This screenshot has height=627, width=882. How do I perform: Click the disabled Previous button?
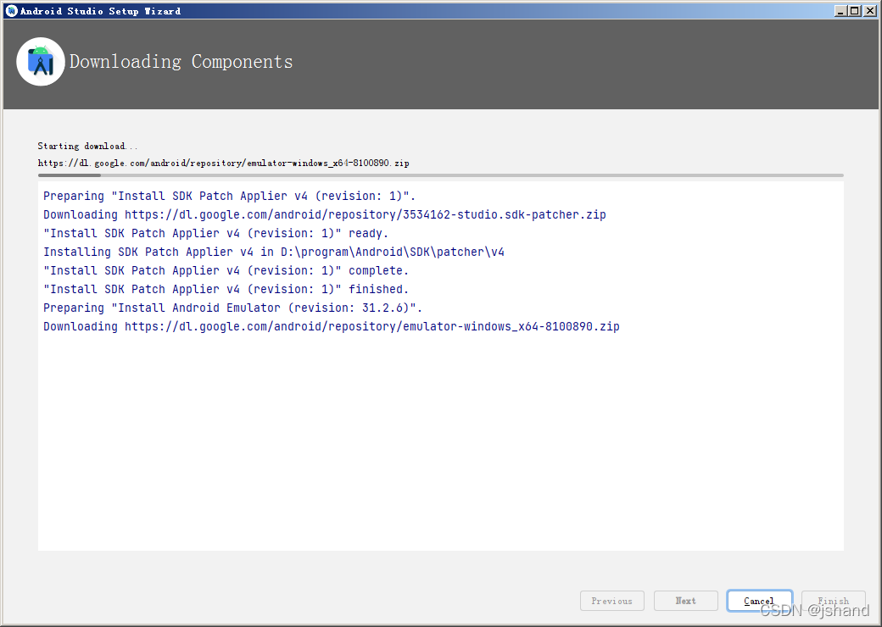612,601
